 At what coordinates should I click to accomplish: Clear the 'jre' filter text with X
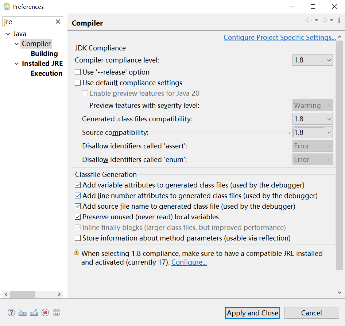coord(58,22)
